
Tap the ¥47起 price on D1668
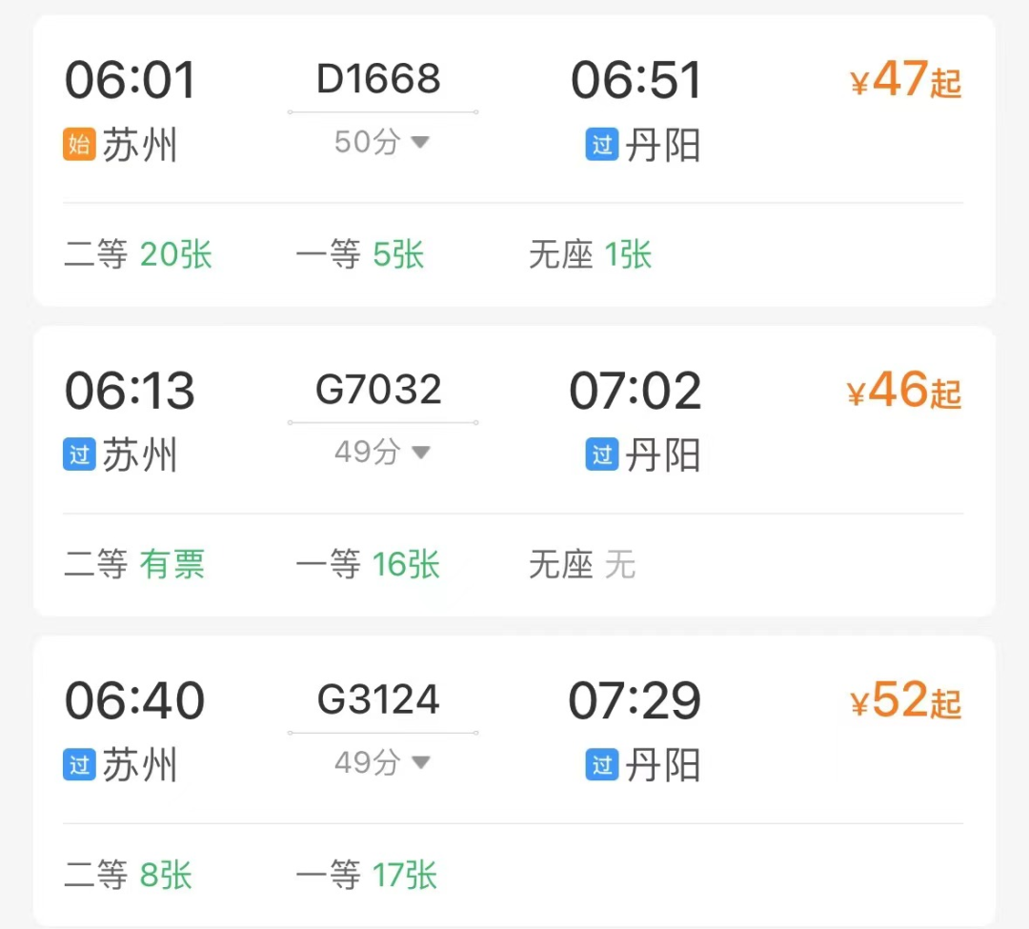[x=905, y=81]
